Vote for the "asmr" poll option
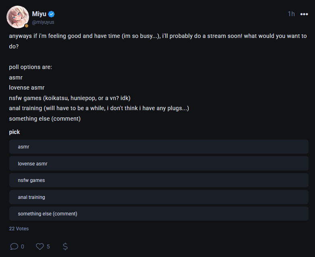 tap(159, 147)
